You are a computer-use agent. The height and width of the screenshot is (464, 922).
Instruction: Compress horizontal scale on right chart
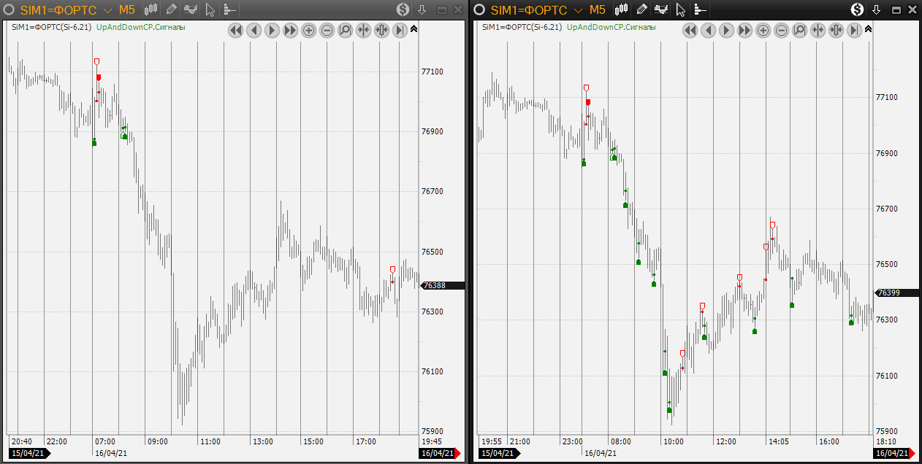pyautogui.click(x=818, y=30)
